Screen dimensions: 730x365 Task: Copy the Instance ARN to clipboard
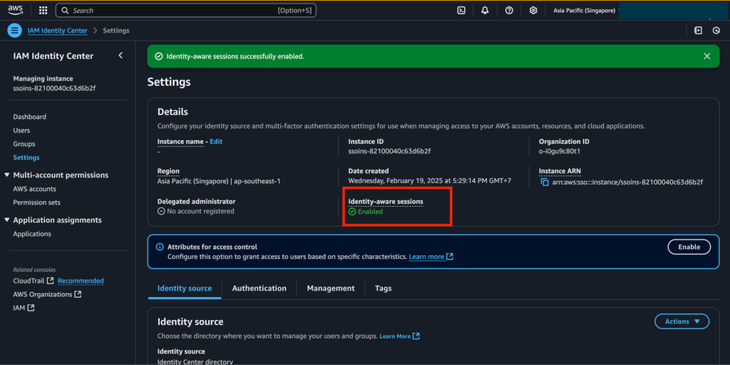click(x=544, y=182)
